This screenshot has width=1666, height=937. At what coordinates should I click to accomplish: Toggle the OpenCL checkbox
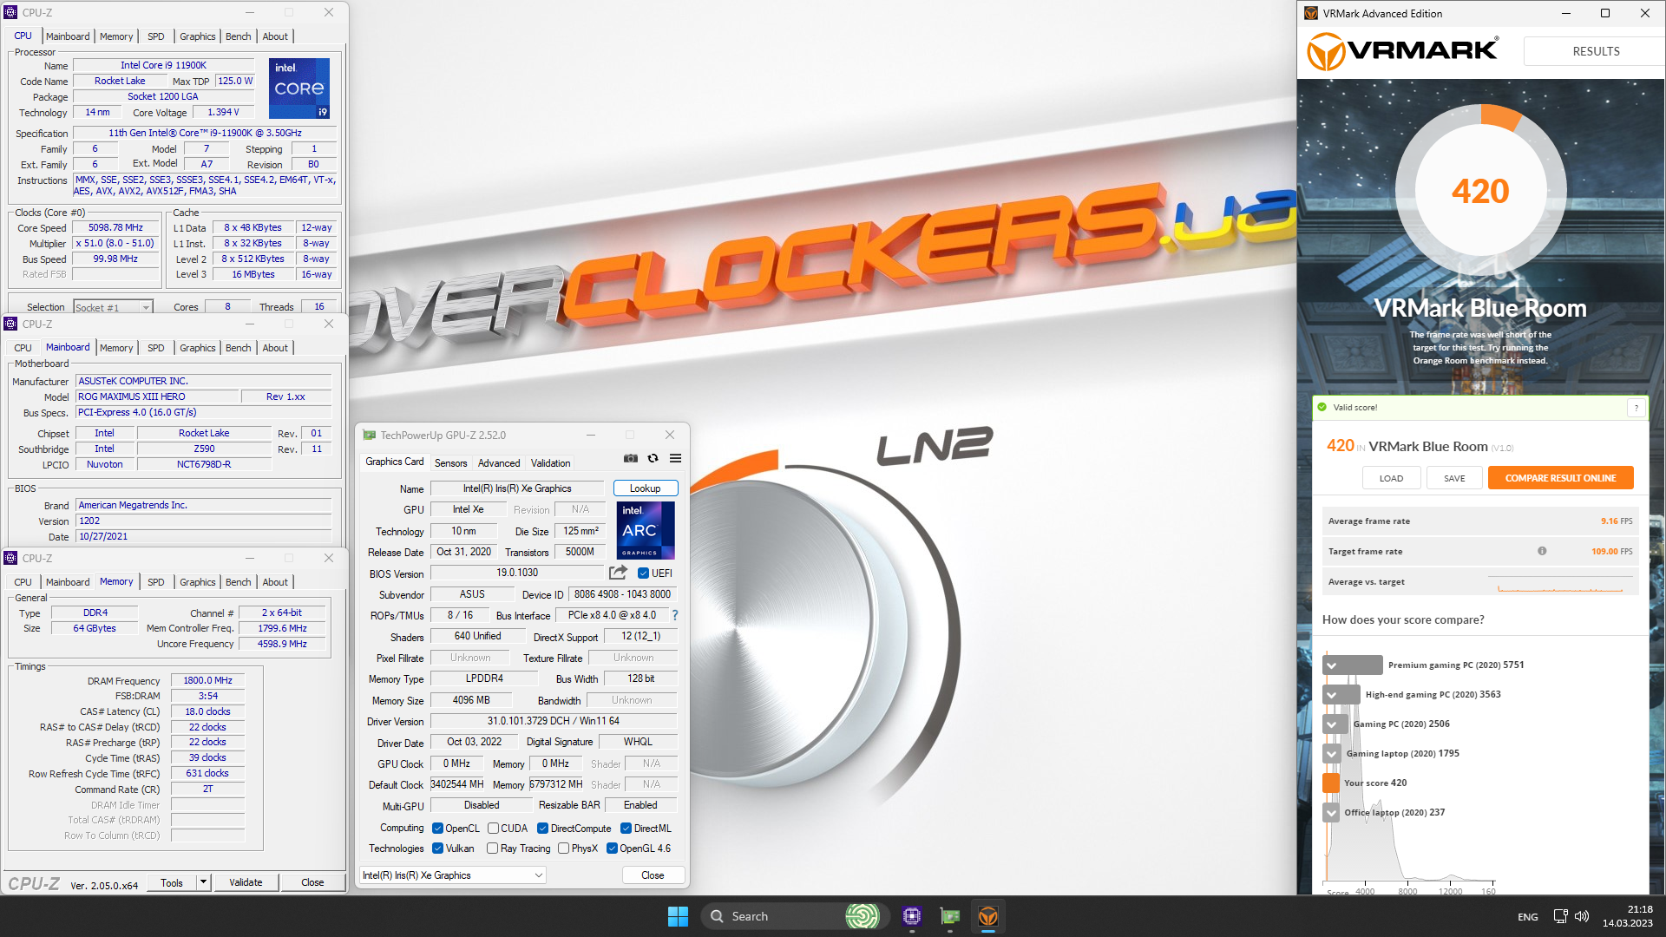437,829
